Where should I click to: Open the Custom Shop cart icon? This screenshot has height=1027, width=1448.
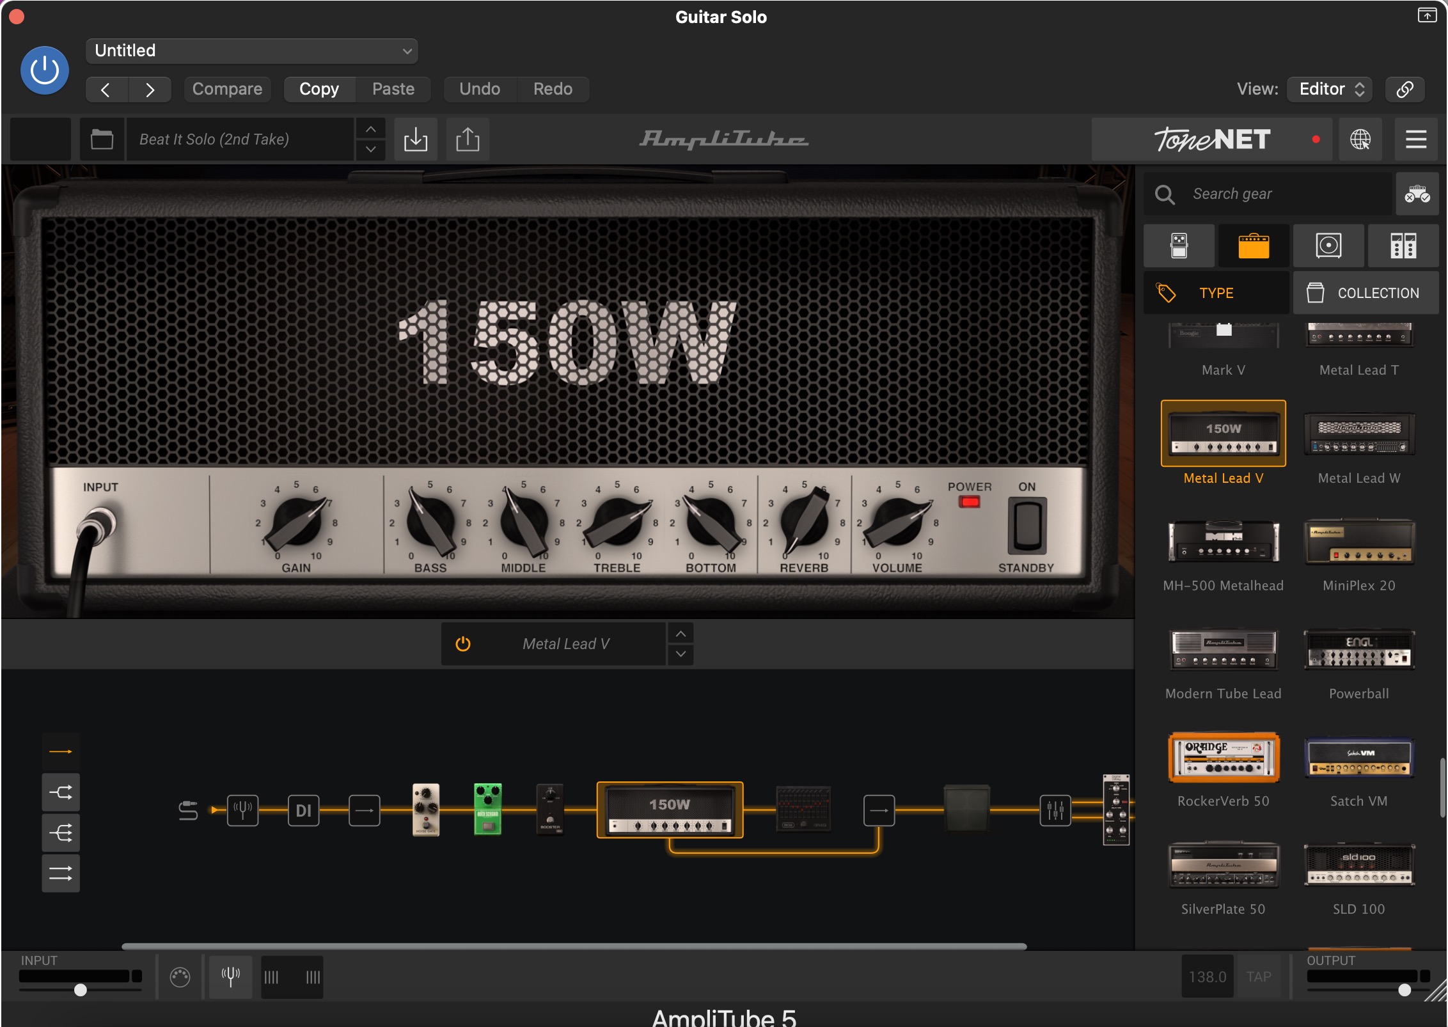[x=1417, y=194]
